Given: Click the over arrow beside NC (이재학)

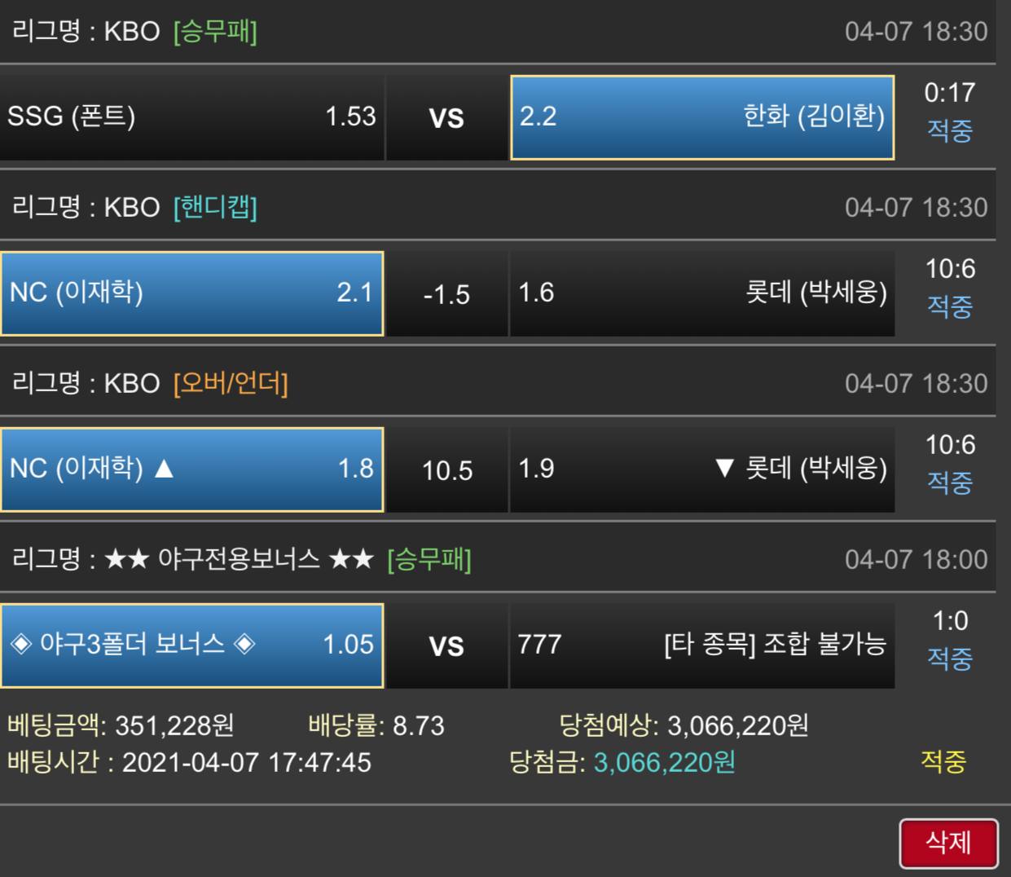Looking at the screenshot, I should (164, 469).
